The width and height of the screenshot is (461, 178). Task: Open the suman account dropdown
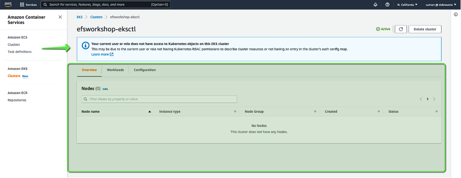[x=441, y=5]
